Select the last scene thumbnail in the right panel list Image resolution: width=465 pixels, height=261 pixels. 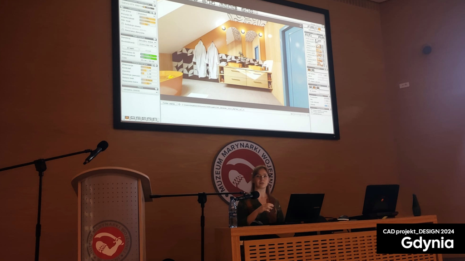(320, 64)
